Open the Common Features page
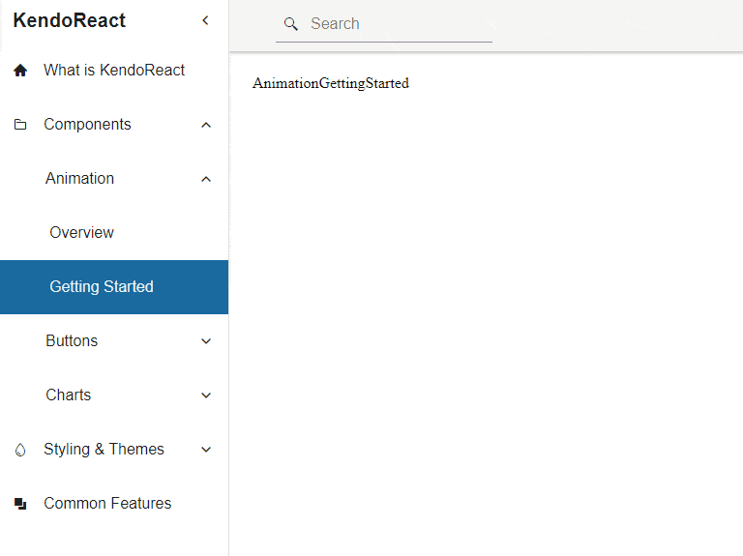The height and width of the screenshot is (556, 743). [114, 503]
